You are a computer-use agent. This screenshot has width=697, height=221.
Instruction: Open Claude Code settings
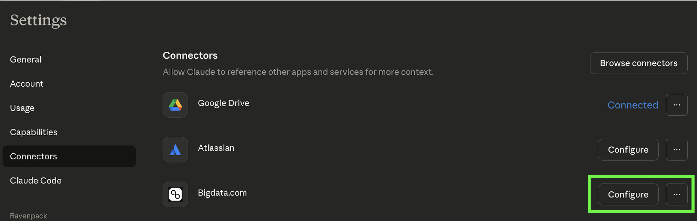36,180
